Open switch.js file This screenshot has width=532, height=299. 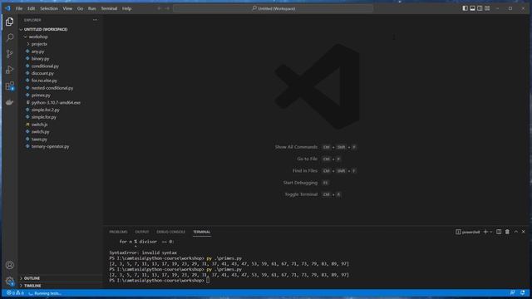(39, 125)
